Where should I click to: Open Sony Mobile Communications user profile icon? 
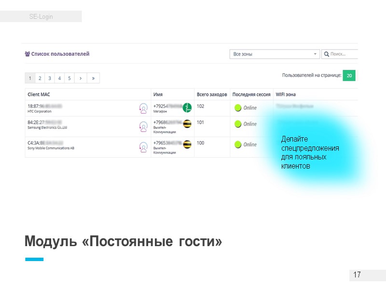143,147
